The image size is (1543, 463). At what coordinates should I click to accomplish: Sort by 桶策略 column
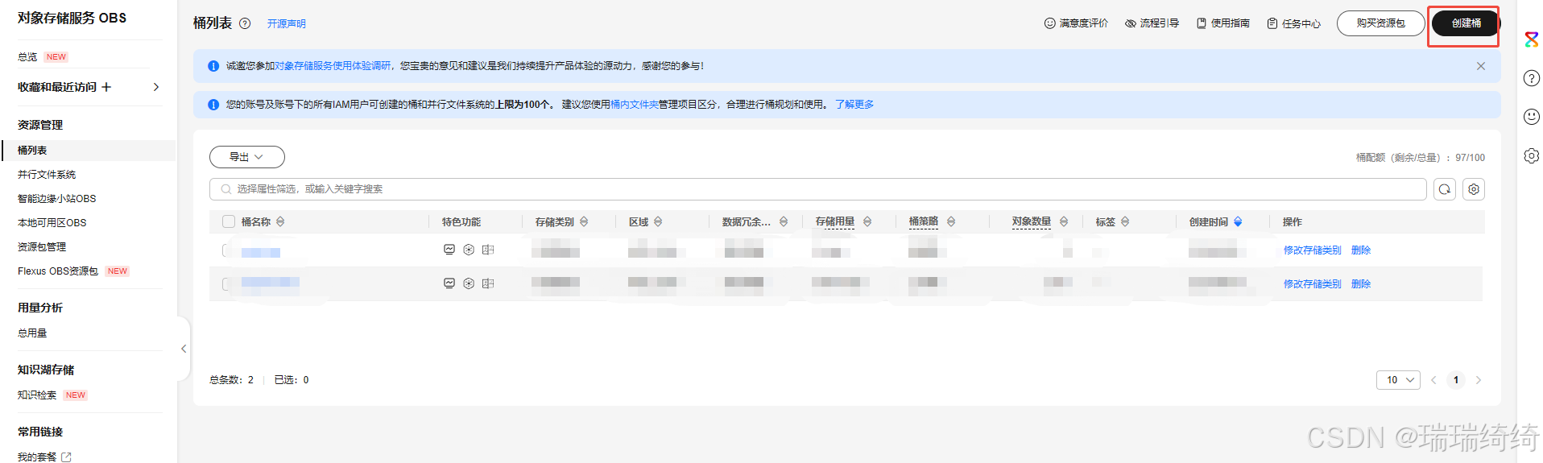click(951, 221)
